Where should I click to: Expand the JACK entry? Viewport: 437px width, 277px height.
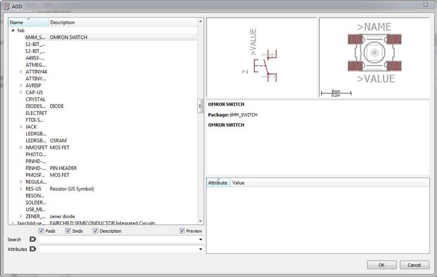click(21, 126)
